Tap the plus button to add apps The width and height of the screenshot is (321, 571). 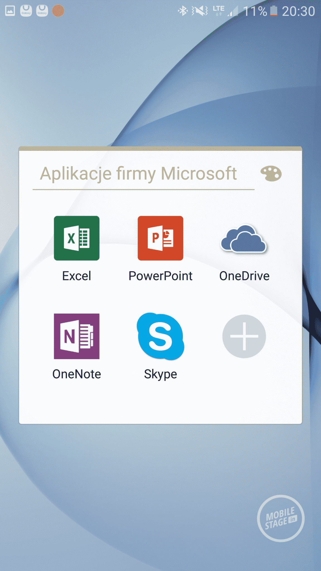coord(244,336)
